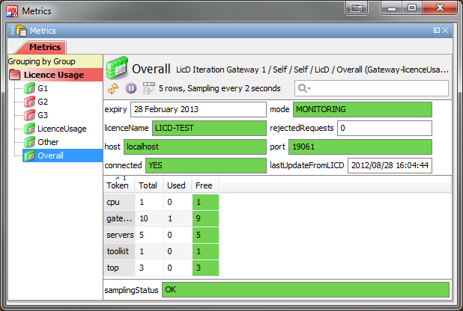463x311 pixels.
Task: Switch to the Metrics tab
Action: pos(45,47)
